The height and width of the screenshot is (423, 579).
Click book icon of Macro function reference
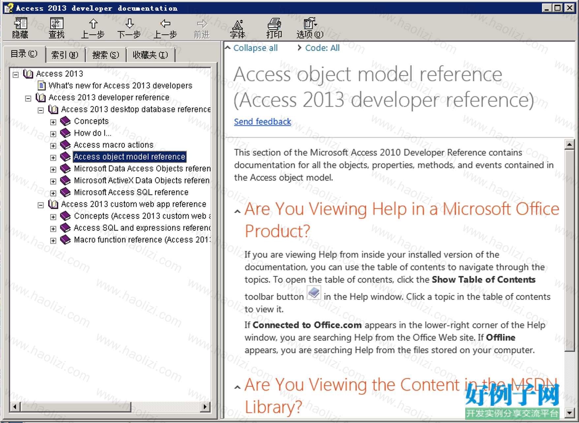pos(66,240)
